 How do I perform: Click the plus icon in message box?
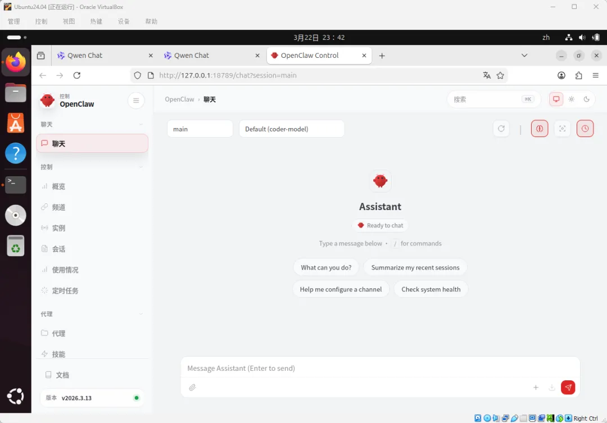[x=536, y=388]
